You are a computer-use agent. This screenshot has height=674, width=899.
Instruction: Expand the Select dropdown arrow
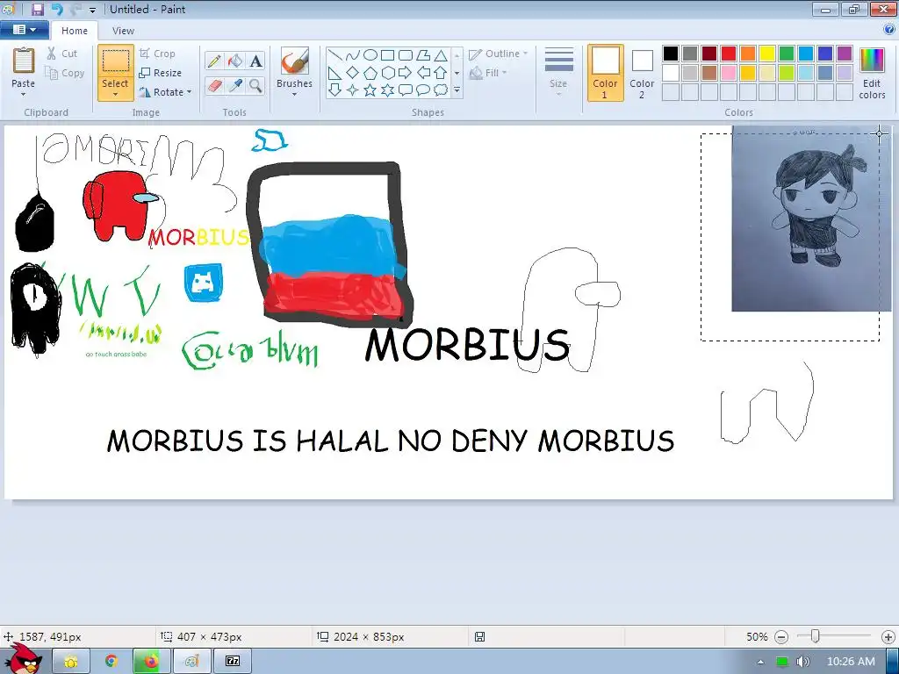click(115, 95)
